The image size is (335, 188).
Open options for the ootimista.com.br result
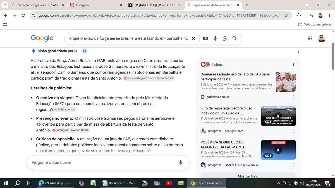coord(293,97)
